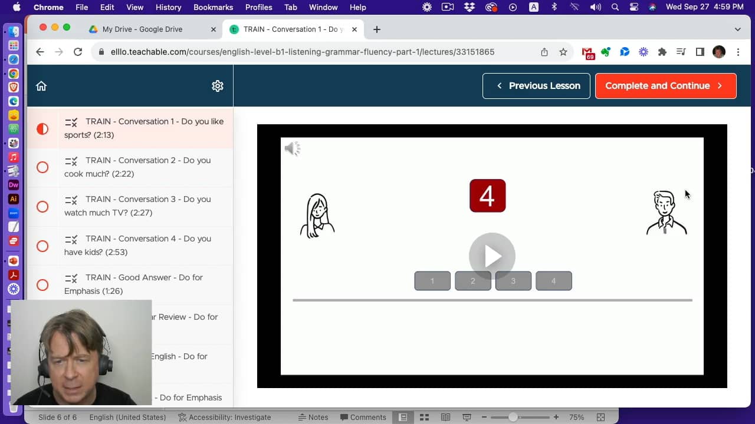755x424 pixels.
Task: Open the Profiles menu
Action: 258,7
